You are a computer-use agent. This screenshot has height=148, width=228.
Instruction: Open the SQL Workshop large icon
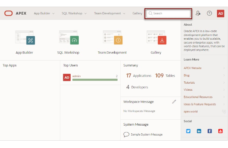[69, 37]
